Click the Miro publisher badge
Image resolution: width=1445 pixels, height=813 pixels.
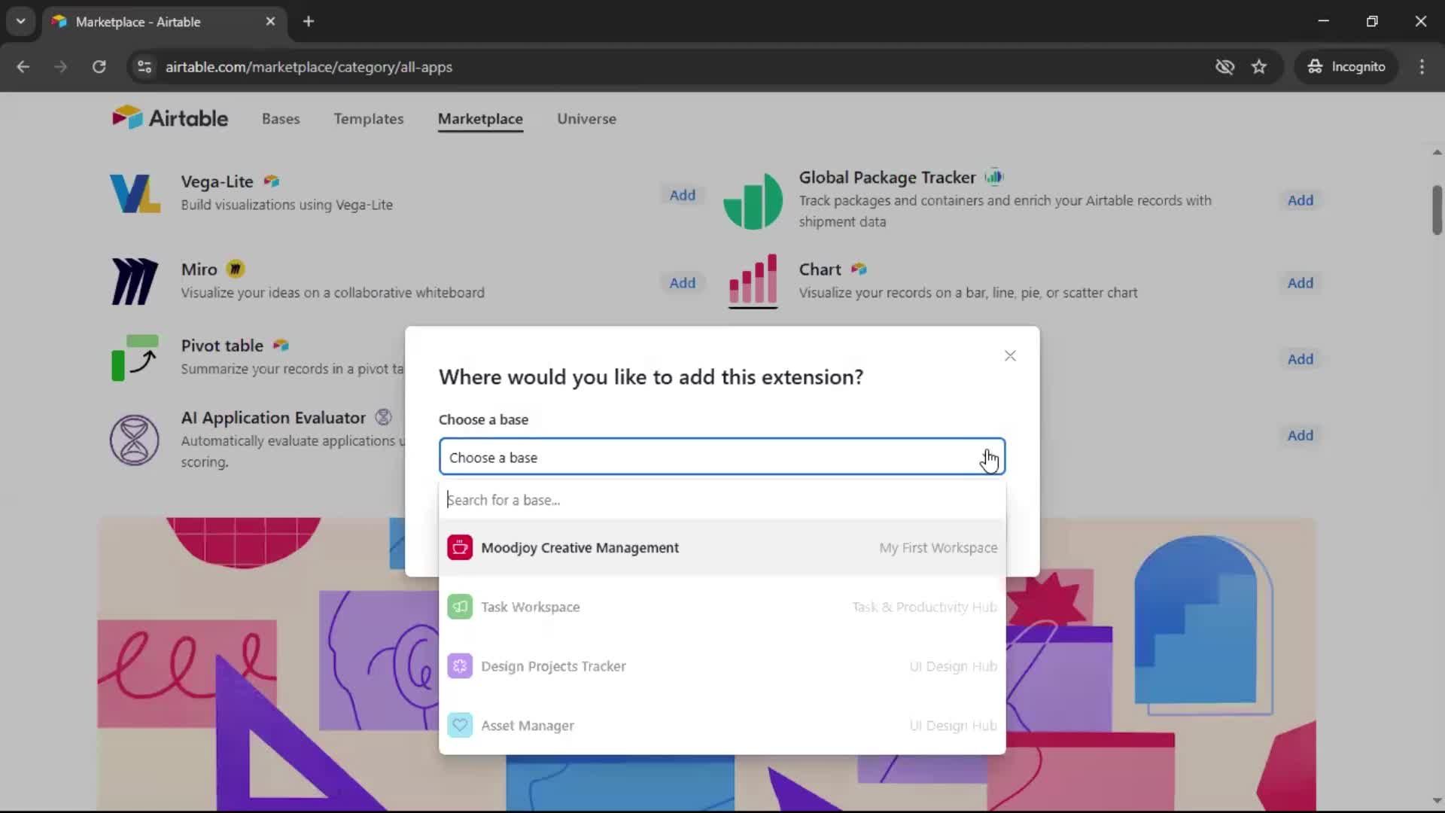pos(236,269)
